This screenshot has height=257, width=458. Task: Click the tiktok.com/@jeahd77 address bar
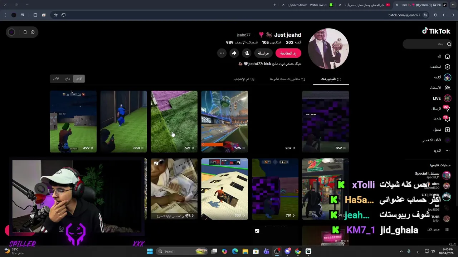click(404, 15)
